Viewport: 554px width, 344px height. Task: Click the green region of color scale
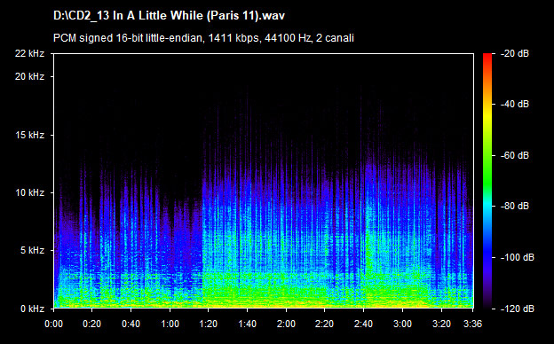point(487,169)
